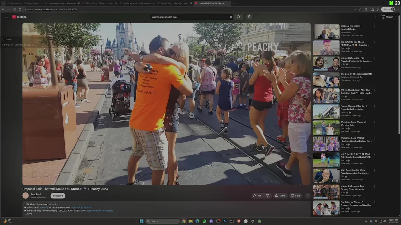Close the Proposal Fails browser tab
Viewport: 401px width, 225px height.
click(x=228, y=3)
